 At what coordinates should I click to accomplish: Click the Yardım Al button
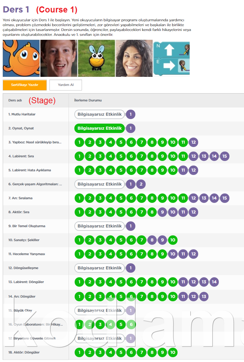(x=66, y=85)
